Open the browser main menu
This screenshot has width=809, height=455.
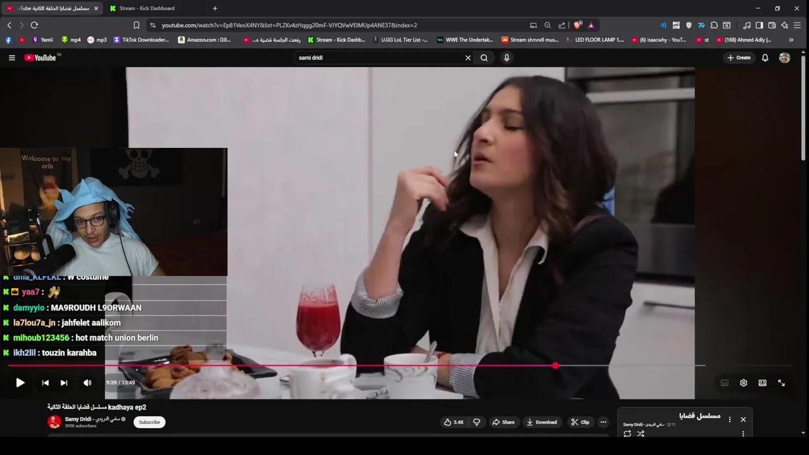pos(798,25)
